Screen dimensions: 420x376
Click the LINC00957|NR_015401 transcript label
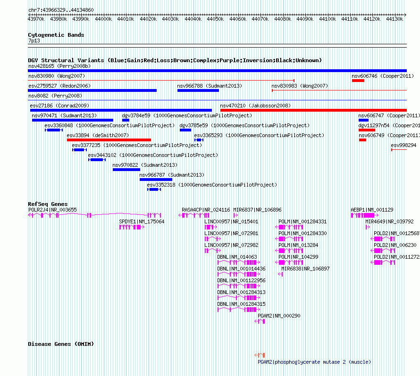click(x=231, y=222)
